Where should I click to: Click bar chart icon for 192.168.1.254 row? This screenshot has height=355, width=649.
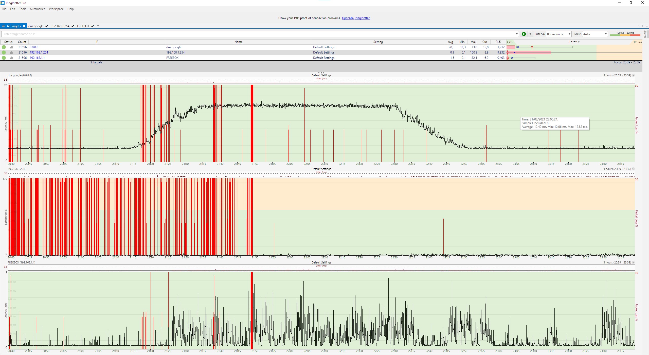tap(12, 52)
